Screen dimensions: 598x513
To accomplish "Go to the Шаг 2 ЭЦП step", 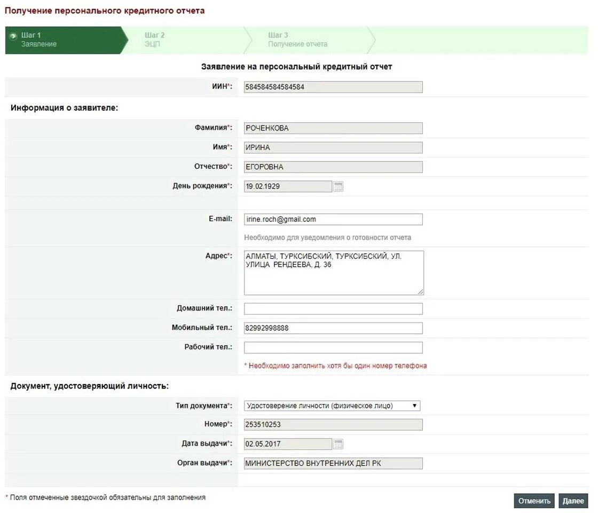I will coord(187,40).
